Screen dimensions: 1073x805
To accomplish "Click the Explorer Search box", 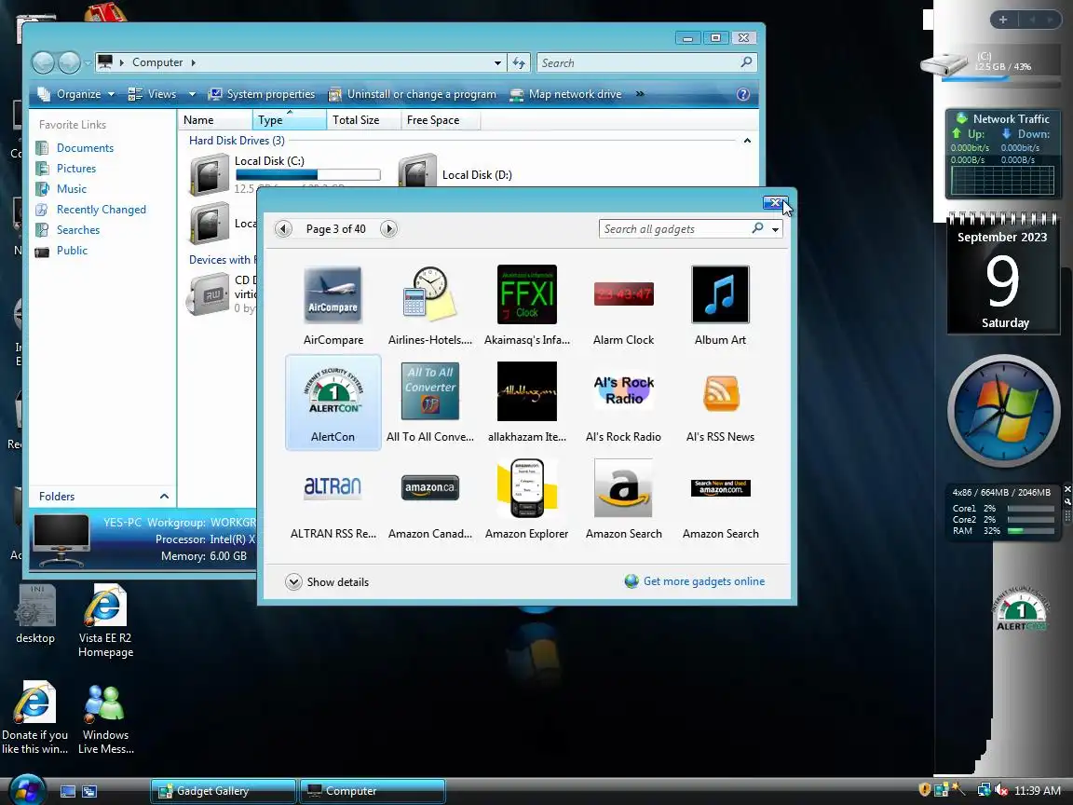I will (x=646, y=63).
